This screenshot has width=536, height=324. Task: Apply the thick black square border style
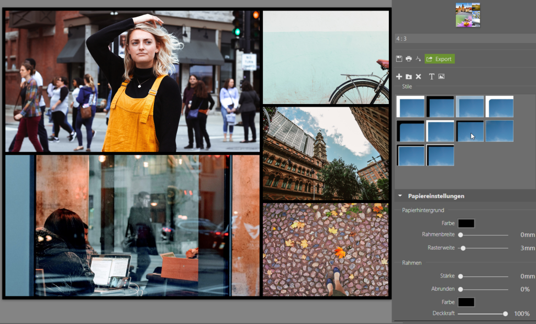point(440,107)
